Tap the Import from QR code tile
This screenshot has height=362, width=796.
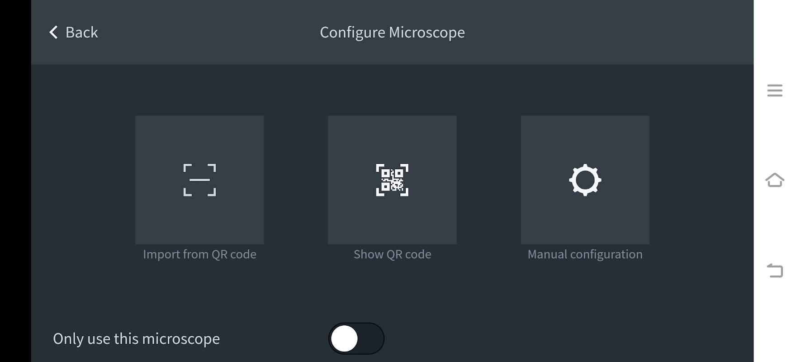click(x=199, y=136)
